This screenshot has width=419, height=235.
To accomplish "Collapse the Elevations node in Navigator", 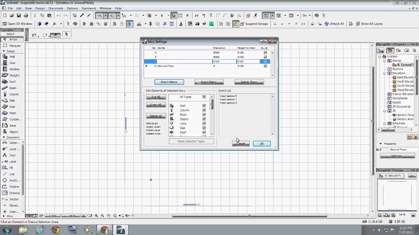I will pos(385,73).
